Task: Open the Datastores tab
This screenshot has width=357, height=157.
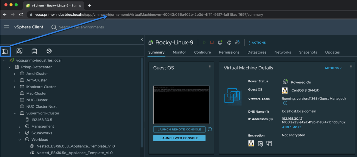Action: point(257,52)
